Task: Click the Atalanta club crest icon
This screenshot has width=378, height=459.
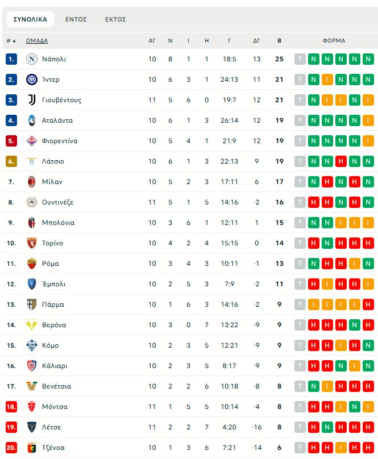Action: (32, 120)
